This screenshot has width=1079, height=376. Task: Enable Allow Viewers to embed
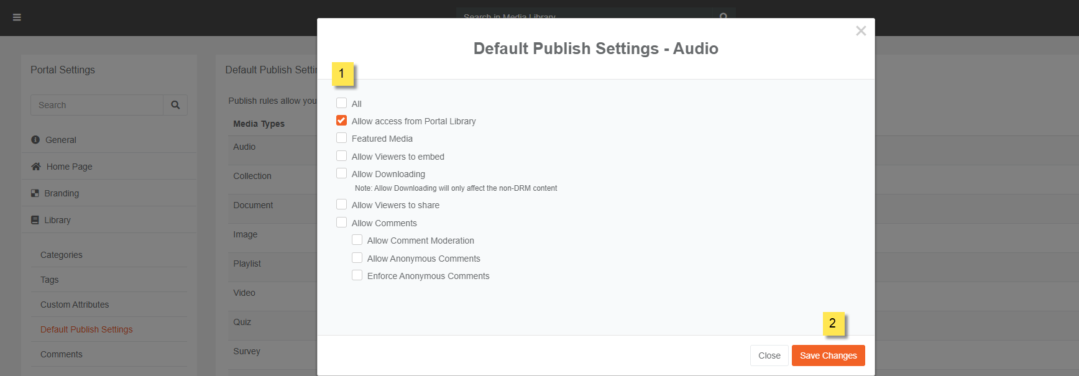pyautogui.click(x=342, y=156)
